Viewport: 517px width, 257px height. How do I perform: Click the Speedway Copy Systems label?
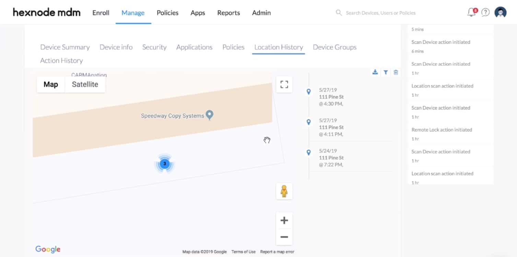[x=173, y=116]
